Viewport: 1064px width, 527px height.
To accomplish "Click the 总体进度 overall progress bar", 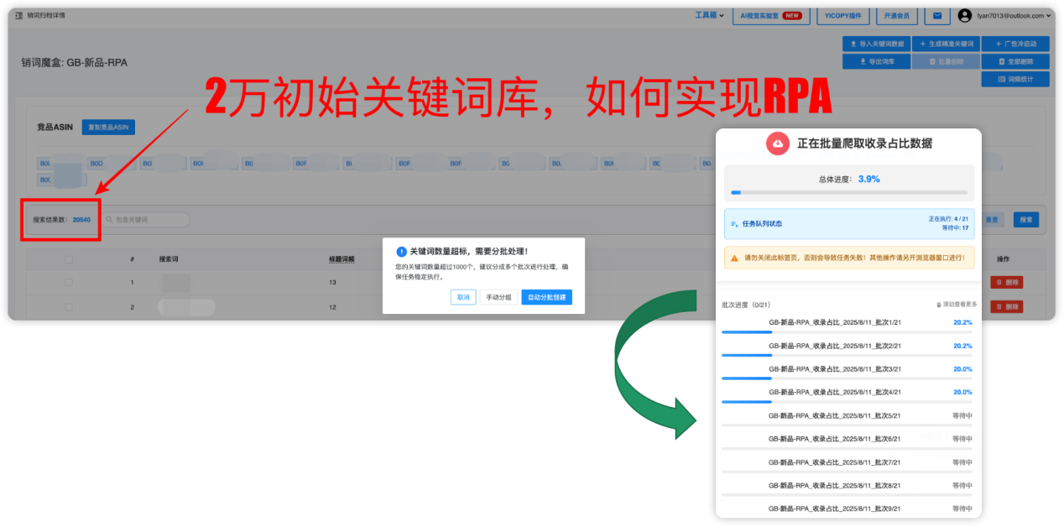I will coord(848,192).
